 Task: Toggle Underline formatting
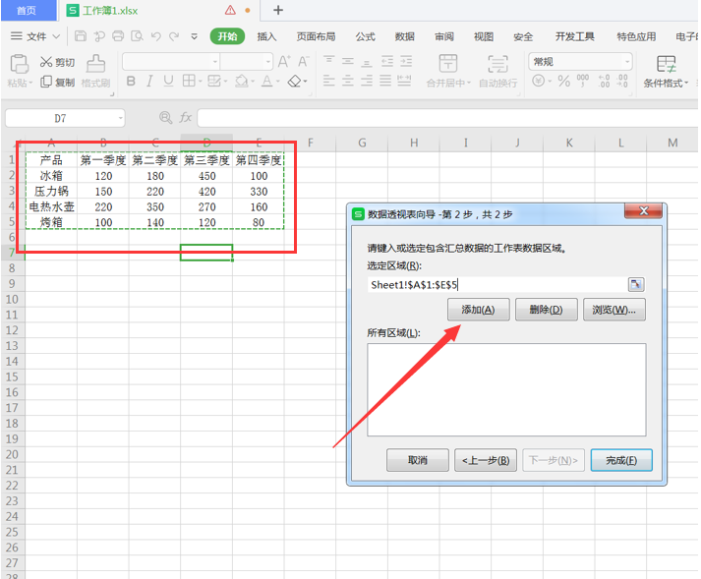pyautogui.click(x=168, y=81)
